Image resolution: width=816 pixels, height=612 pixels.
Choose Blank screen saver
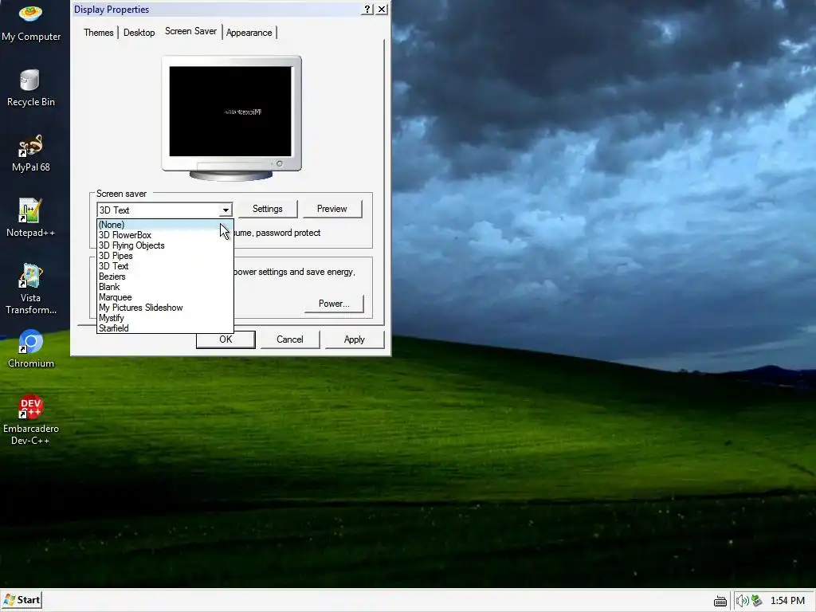[x=164, y=287]
